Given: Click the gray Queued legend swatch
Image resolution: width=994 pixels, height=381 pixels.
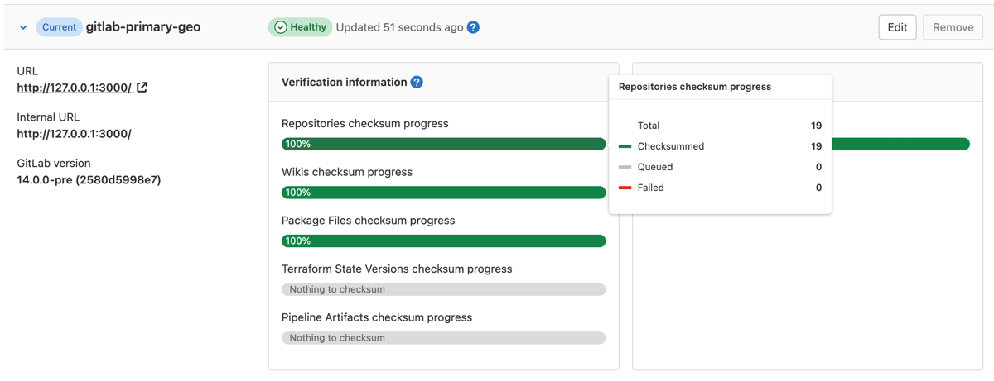Looking at the screenshot, I should tap(625, 167).
